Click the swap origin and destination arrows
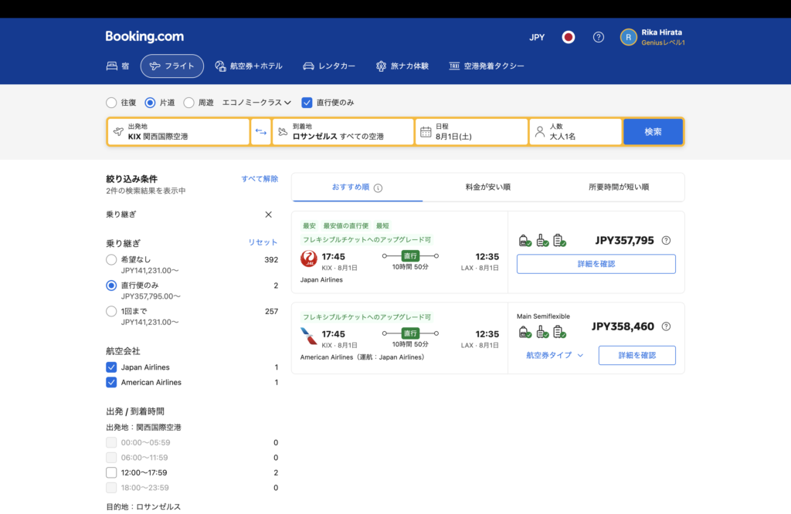The image size is (791, 514). click(261, 132)
